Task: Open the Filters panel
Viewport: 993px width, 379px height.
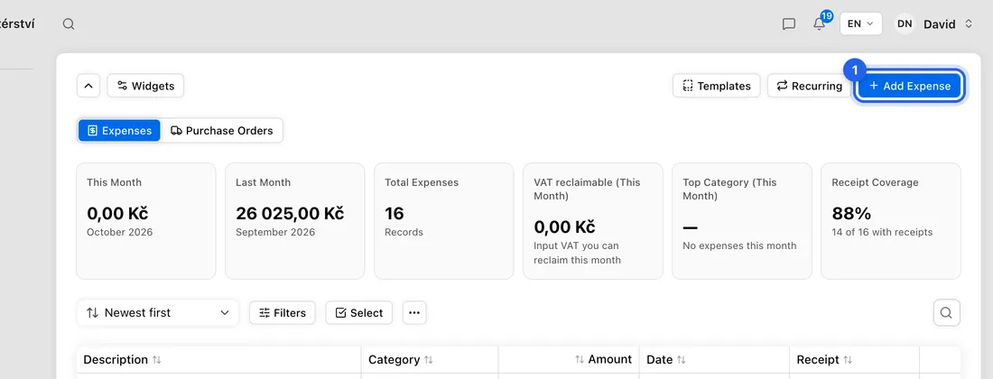Action: click(283, 312)
